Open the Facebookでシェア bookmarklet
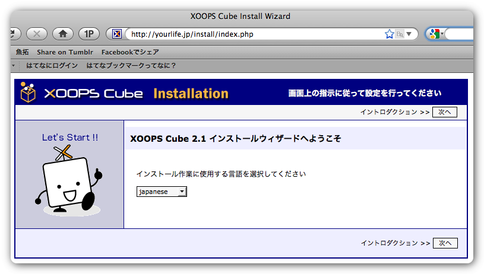 [x=130, y=52]
